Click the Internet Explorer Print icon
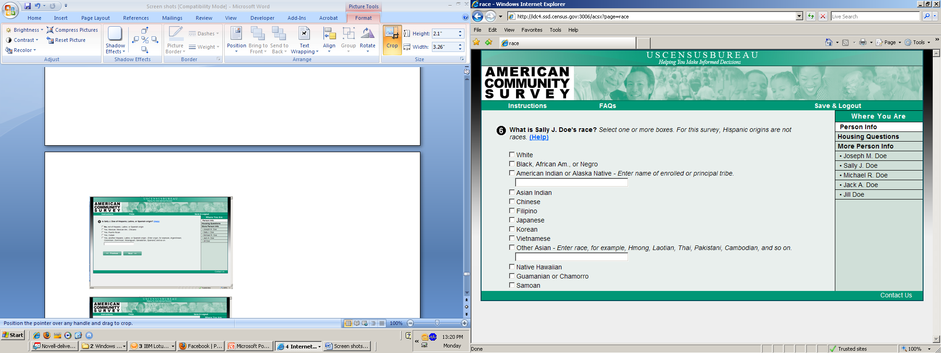The image size is (941, 353). 862,42
